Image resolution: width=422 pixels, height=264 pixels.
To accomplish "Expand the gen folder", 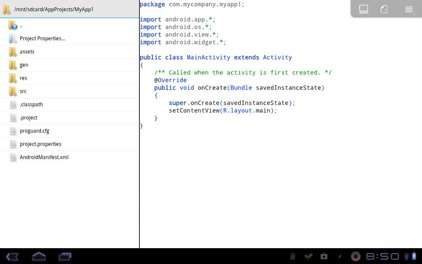I will point(24,65).
